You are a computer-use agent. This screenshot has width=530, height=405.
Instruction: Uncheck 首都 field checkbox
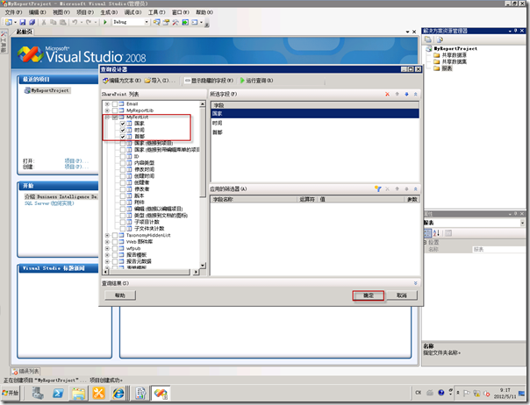pos(123,137)
